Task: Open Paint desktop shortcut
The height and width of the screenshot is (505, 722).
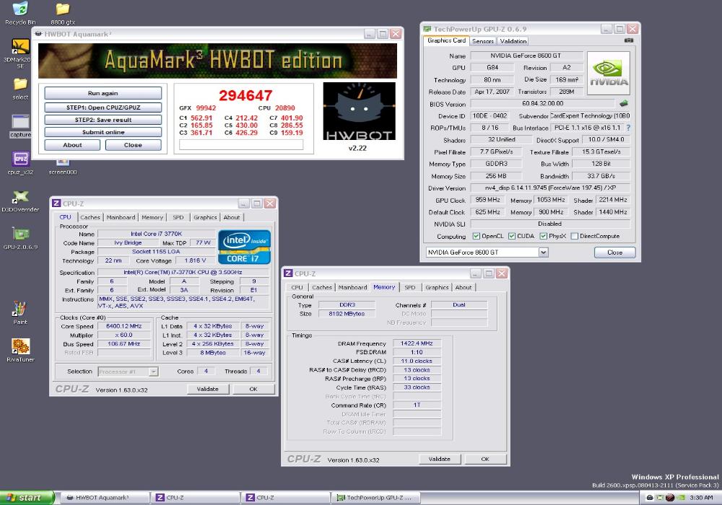Action: 19,313
